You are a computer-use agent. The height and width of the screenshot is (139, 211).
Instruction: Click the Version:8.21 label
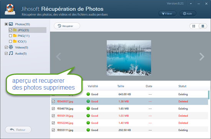pos(175,3)
